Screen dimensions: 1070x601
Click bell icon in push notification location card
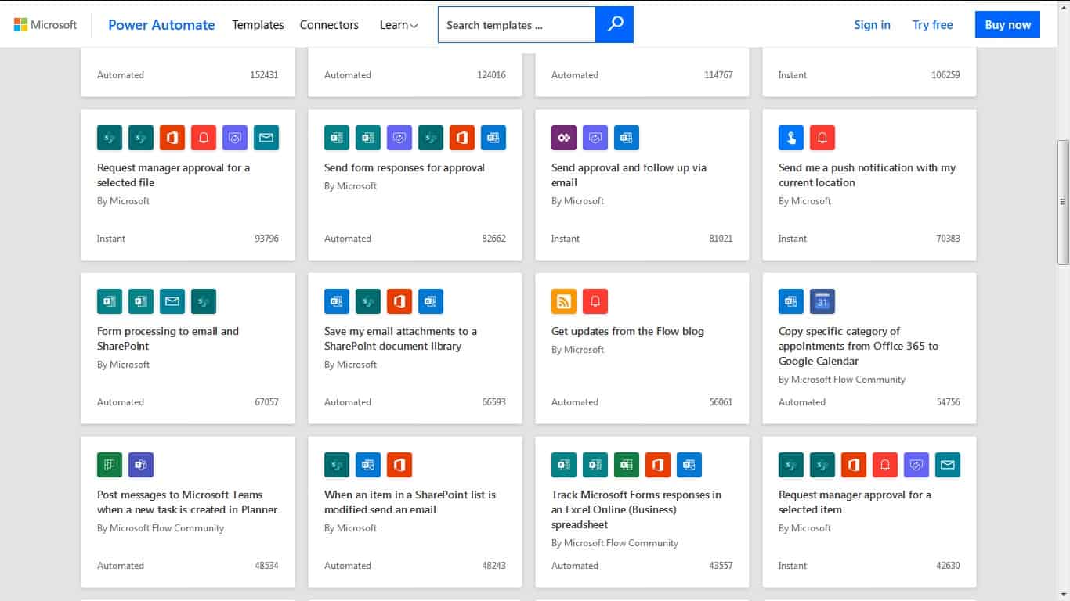click(x=822, y=138)
